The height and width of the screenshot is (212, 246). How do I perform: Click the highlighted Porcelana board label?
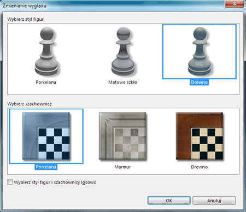[x=46, y=167]
